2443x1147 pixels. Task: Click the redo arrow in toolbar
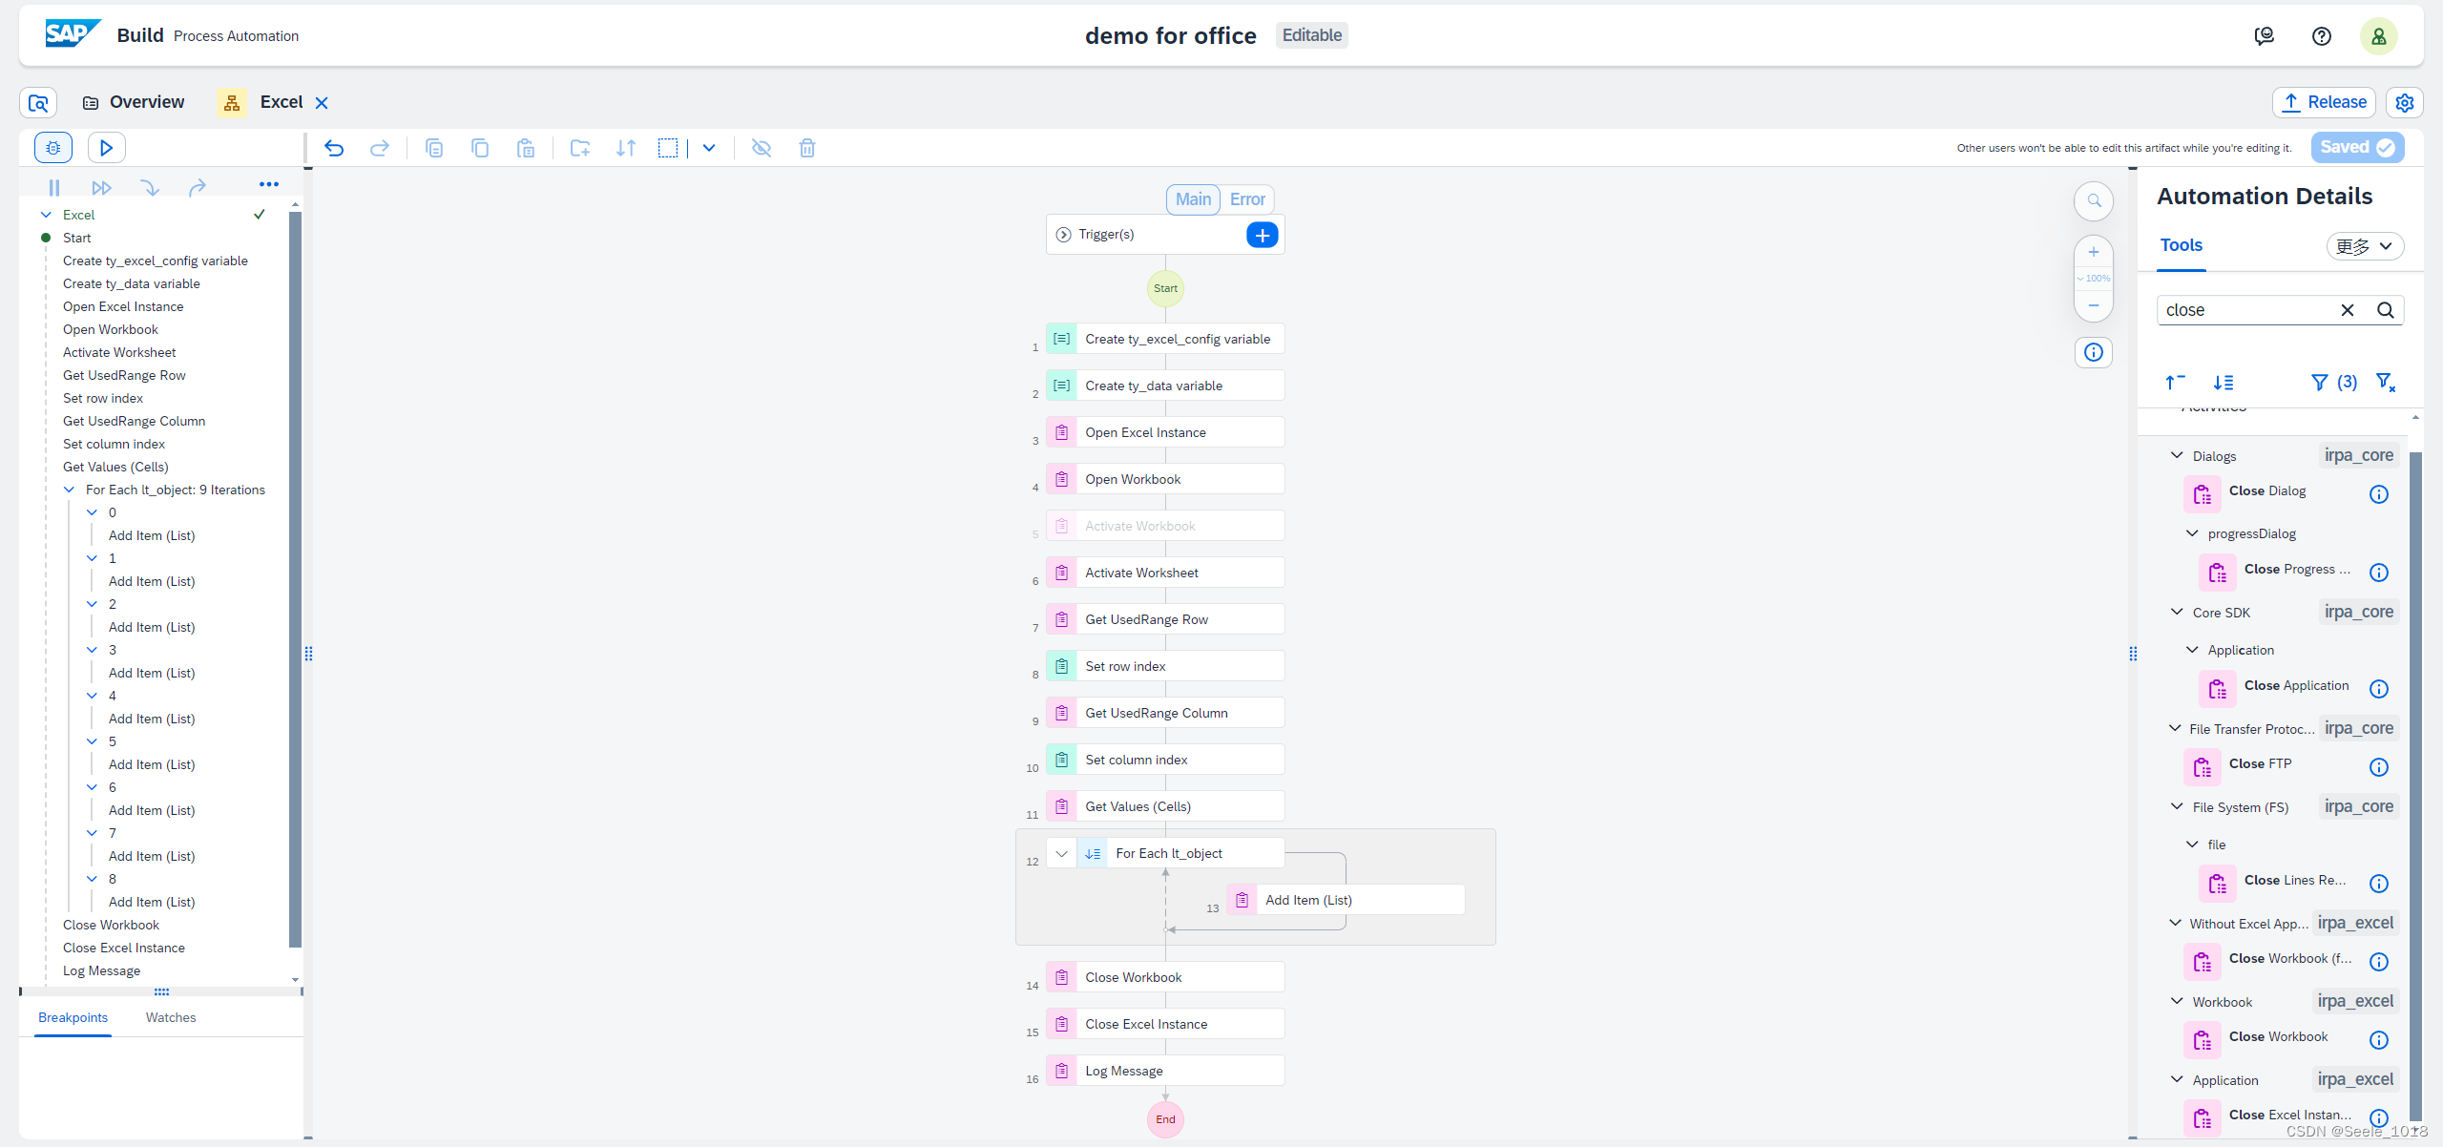click(380, 148)
